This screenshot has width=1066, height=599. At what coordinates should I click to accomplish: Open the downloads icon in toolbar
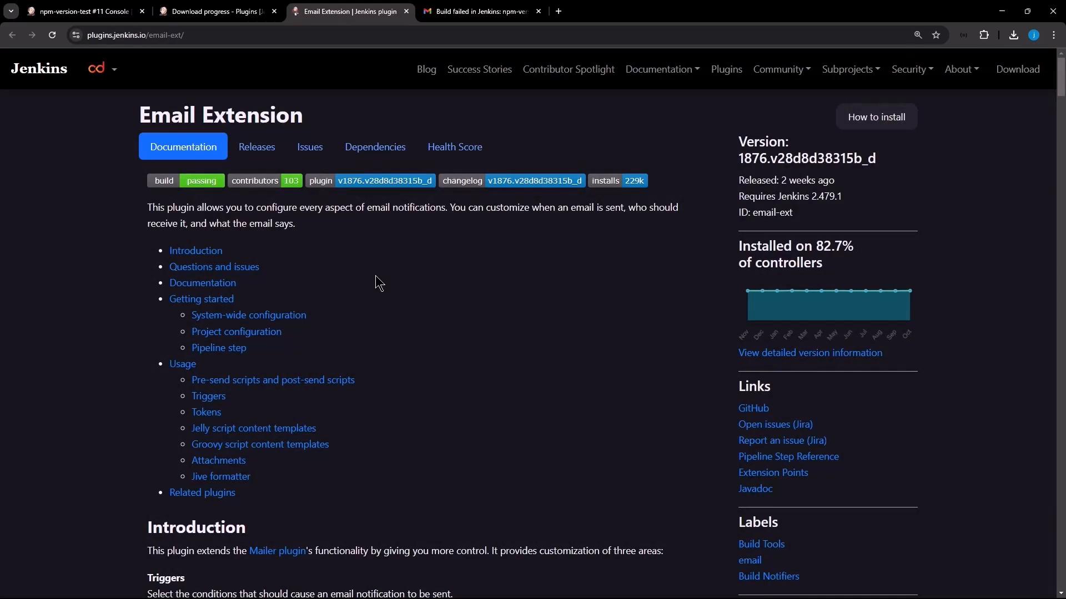point(1013,35)
